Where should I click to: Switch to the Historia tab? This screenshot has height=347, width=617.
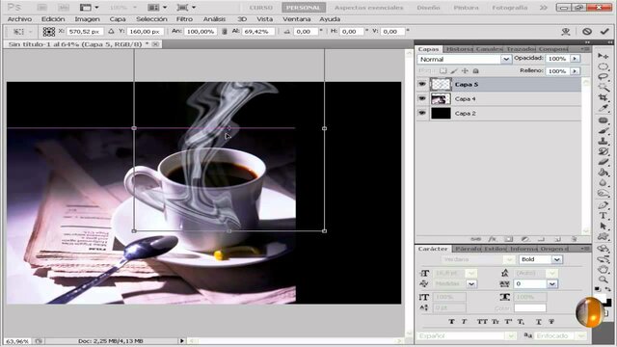[459, 49]
